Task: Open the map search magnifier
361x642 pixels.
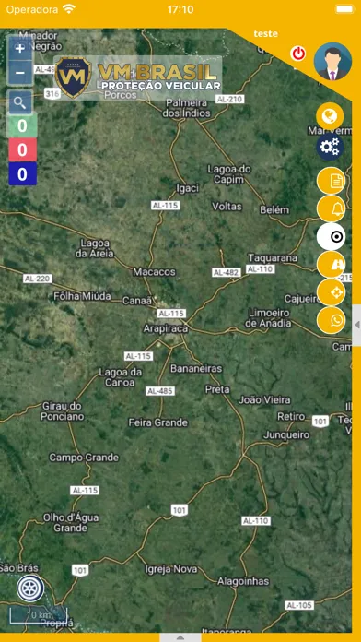Action: pyautogui.click(x=19, y=102)
